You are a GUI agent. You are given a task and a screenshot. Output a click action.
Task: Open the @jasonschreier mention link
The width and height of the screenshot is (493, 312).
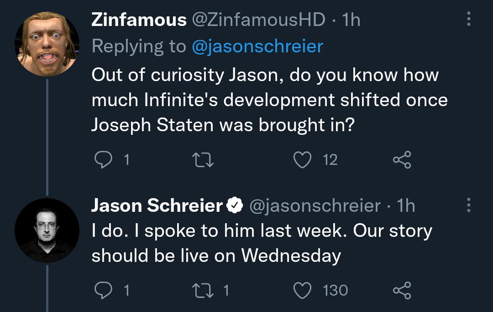point(257,46)
